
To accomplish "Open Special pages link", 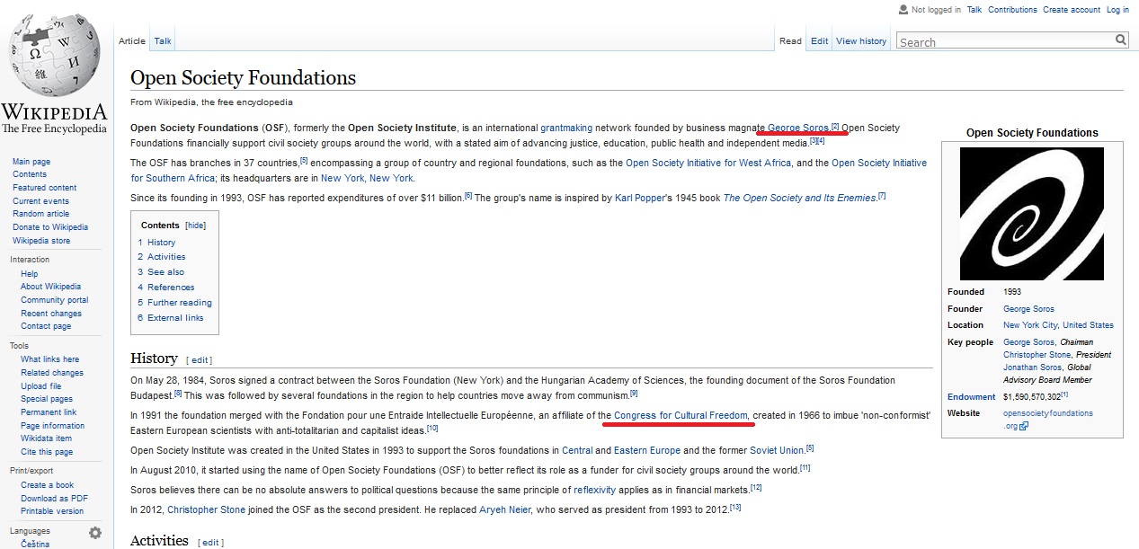I will [x=47, y=399].
